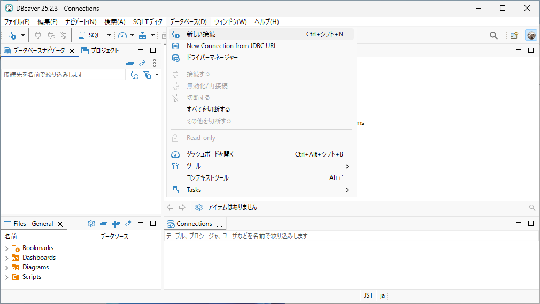This screenshot has height=304, width=540.
Task: Click the search magnifier in main toolbar
Action: [x=493, y=35]
